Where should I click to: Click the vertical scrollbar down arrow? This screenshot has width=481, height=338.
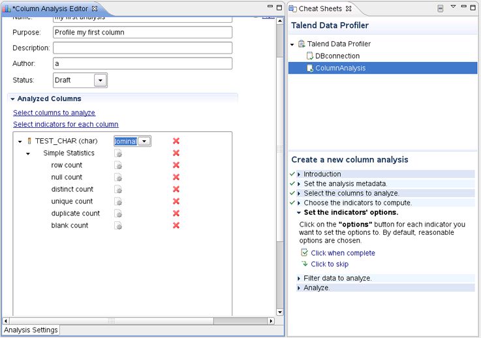279,312
